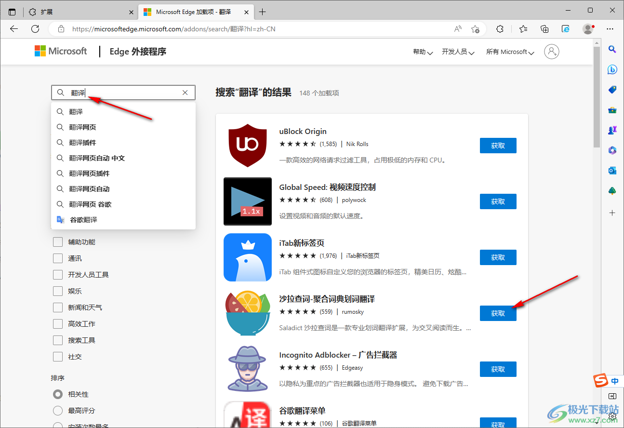
Task: Open the tab actions menu icon
Action: coord(12,12)
